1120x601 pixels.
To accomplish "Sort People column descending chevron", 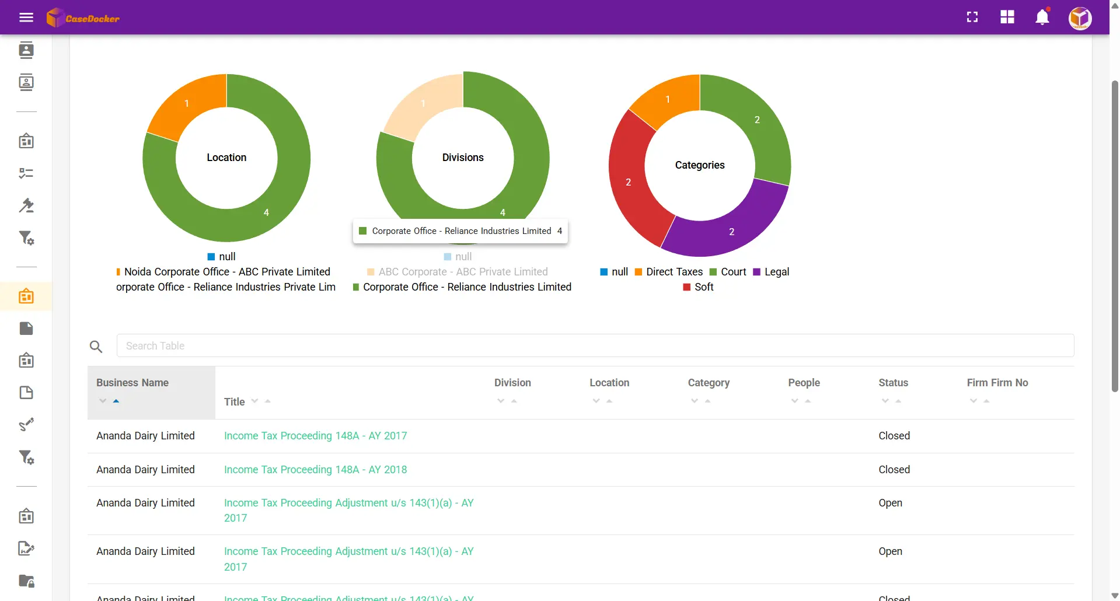I will (794, 401).
